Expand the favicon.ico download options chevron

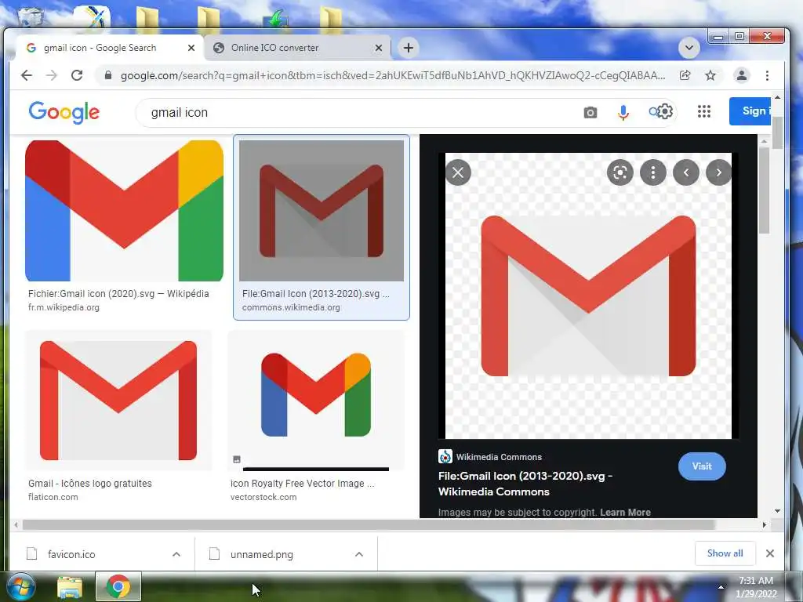(176, 554)
